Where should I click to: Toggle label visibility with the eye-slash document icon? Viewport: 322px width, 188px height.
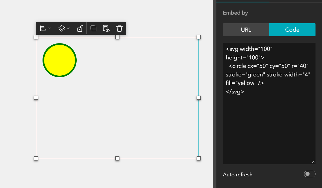(106, 28)
